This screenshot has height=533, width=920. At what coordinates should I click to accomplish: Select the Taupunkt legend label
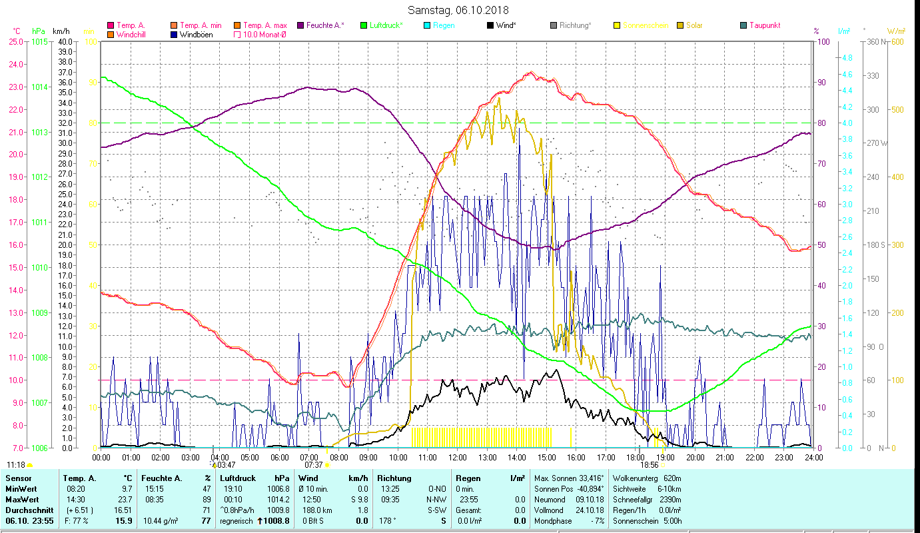point(765,25)
